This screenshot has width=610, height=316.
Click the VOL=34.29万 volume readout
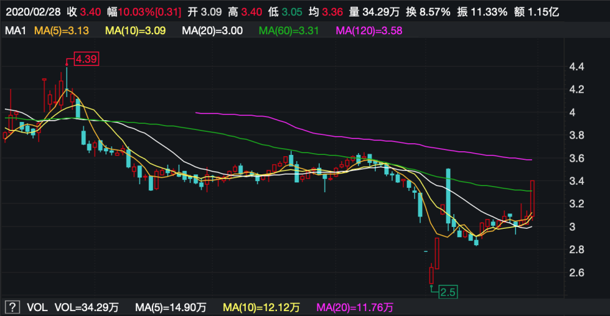click(x=87, y=307)
